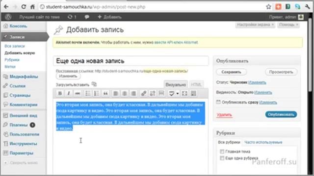Bookmark page with star icon

pyautogui.click(x=268, y=7)
